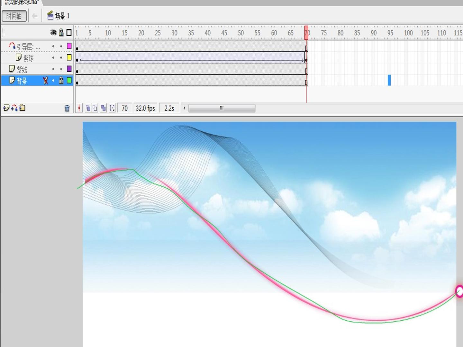463x347 pixels.
Task: Click back arrow next to 时间轴
Action: point(35,16)
